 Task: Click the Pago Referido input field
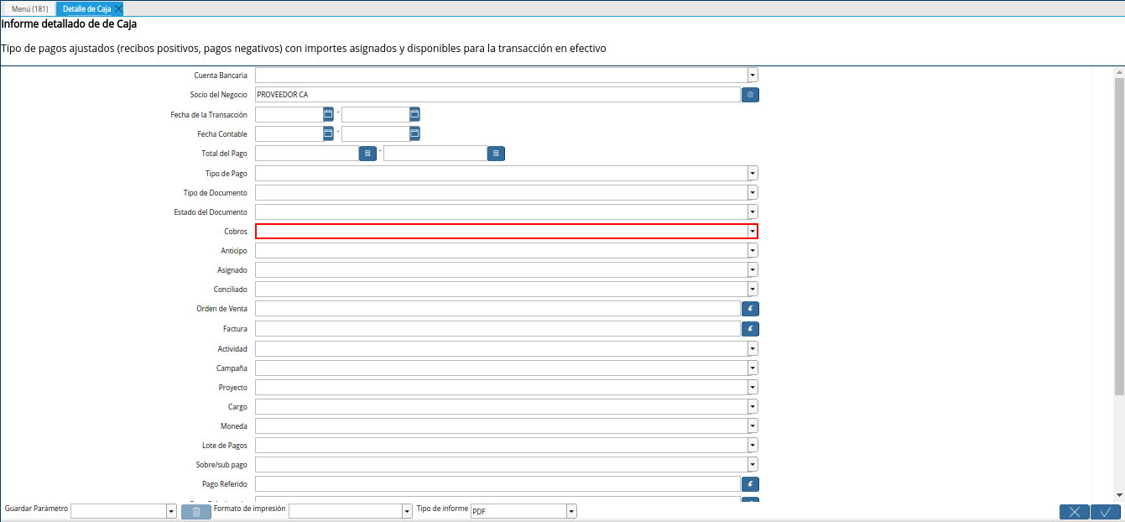(x=497, y=483)
